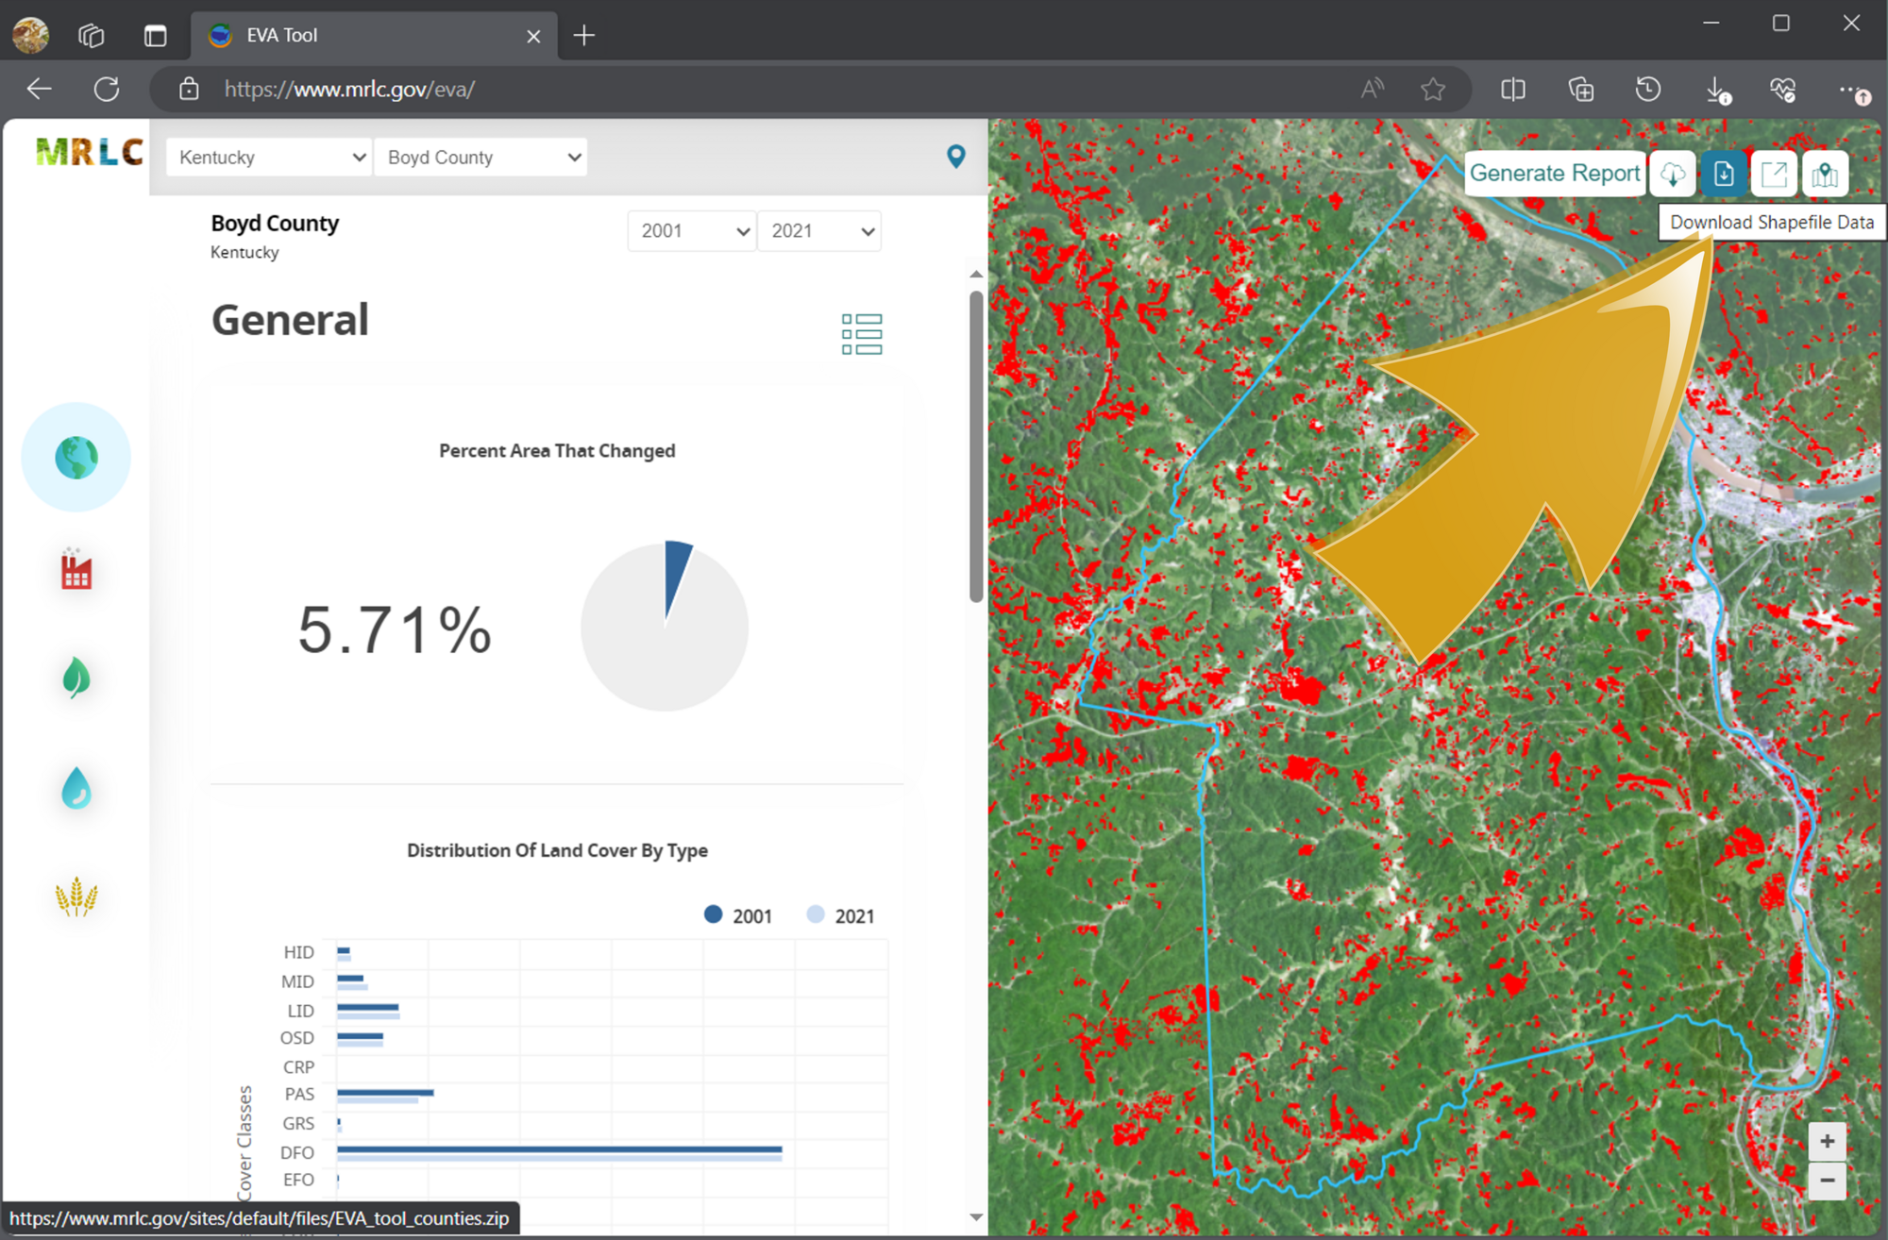Viewport: 1888px width, 1240px height.
Task: Select the globe General overview icon in sidebar
Action: pyautogui.click(x=76, y=457)
